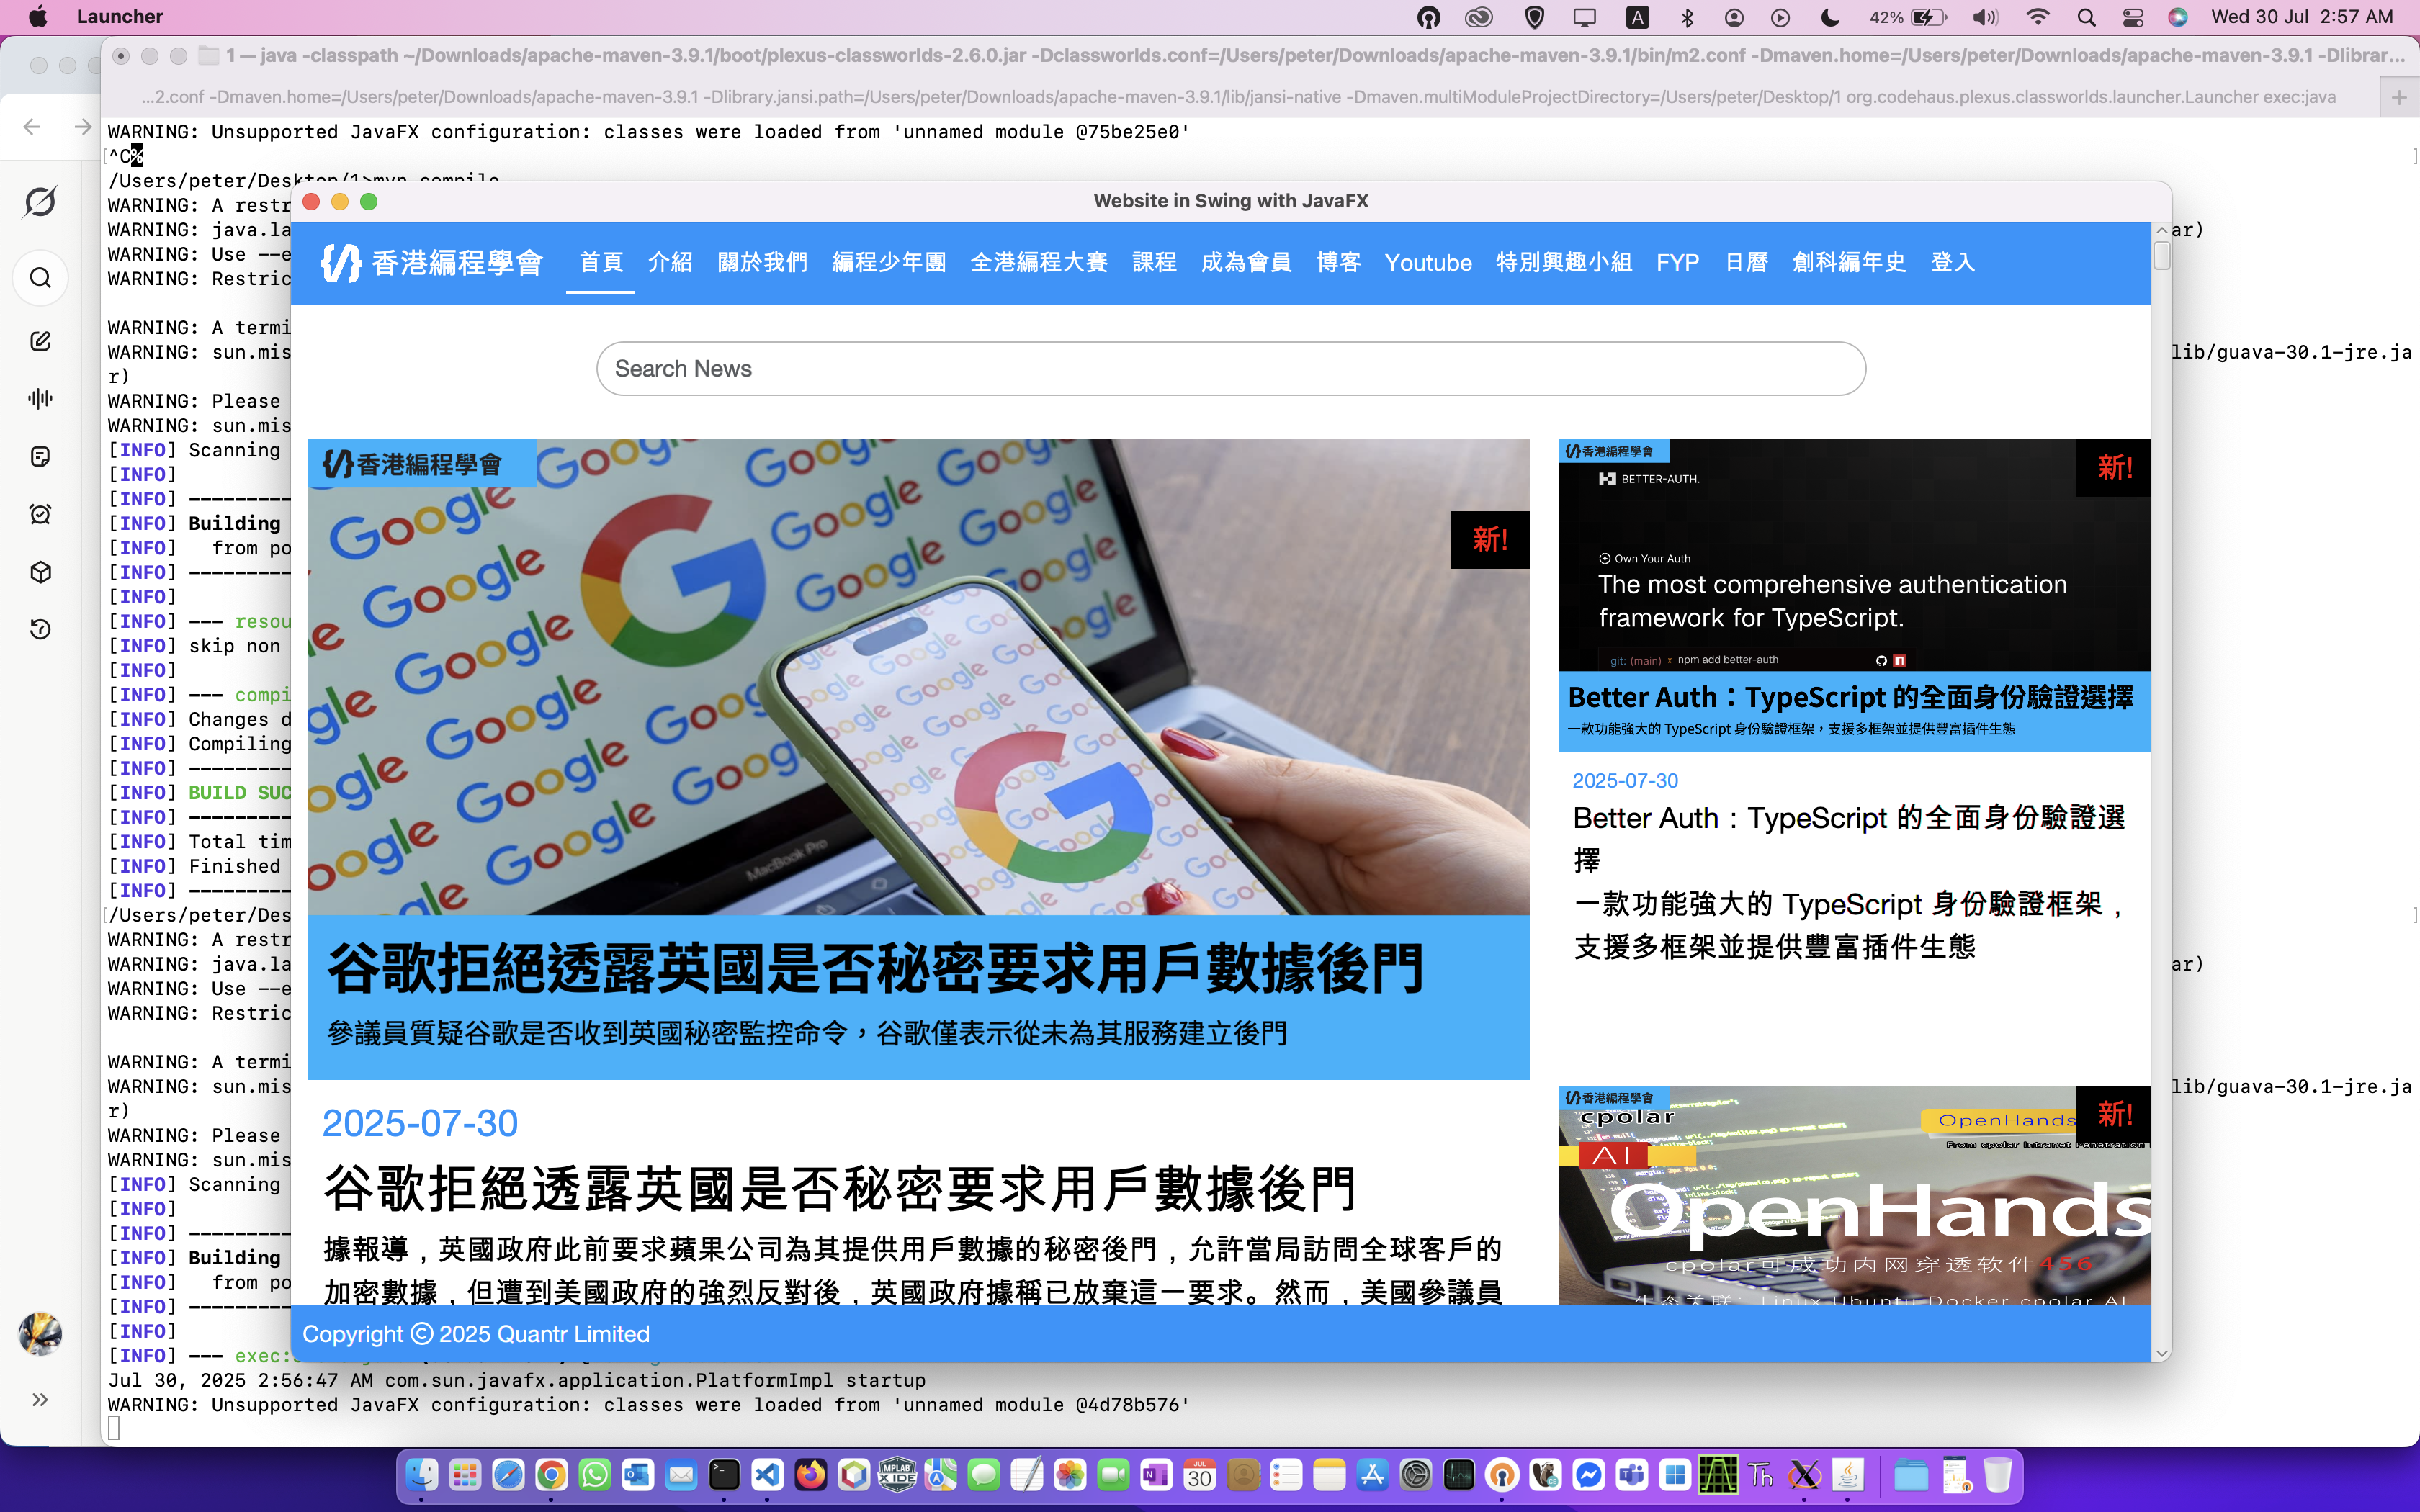Open the Trash in the Dock
The height and width of the screenshot is (1512, 2420).
[1997, 1475]
